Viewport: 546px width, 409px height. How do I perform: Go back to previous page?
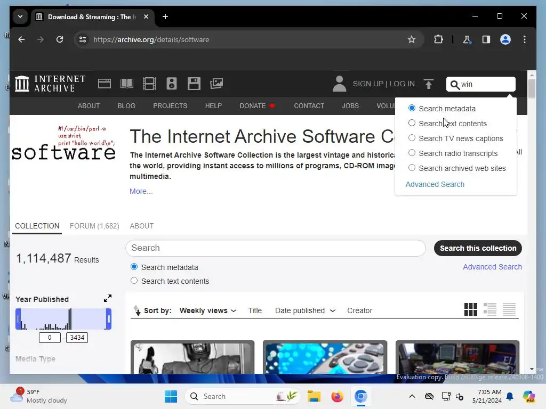click(x=21, y=39)
